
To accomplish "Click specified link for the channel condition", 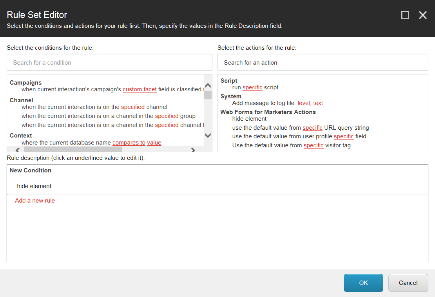I will pyautogui.click(x=133, y=107).
